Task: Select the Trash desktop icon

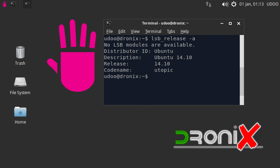Action: click(x=20, y=56)
